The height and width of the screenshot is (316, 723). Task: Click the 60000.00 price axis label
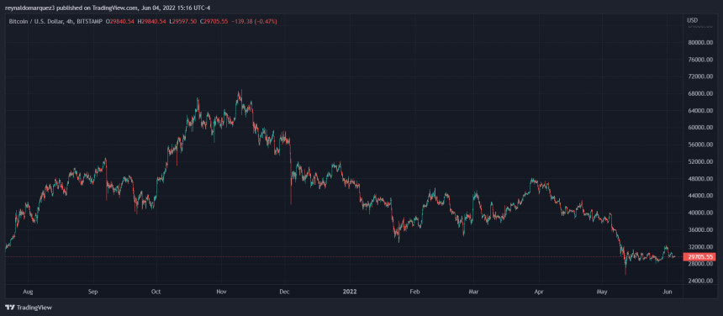[700, 128]
